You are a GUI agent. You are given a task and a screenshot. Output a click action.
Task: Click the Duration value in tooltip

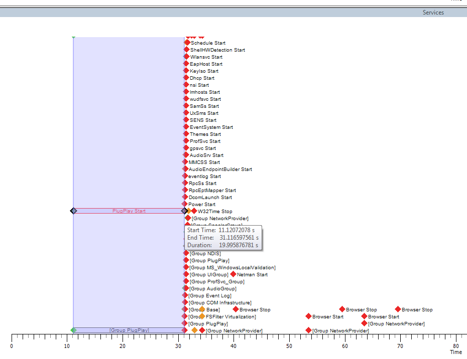coord(239,245)
